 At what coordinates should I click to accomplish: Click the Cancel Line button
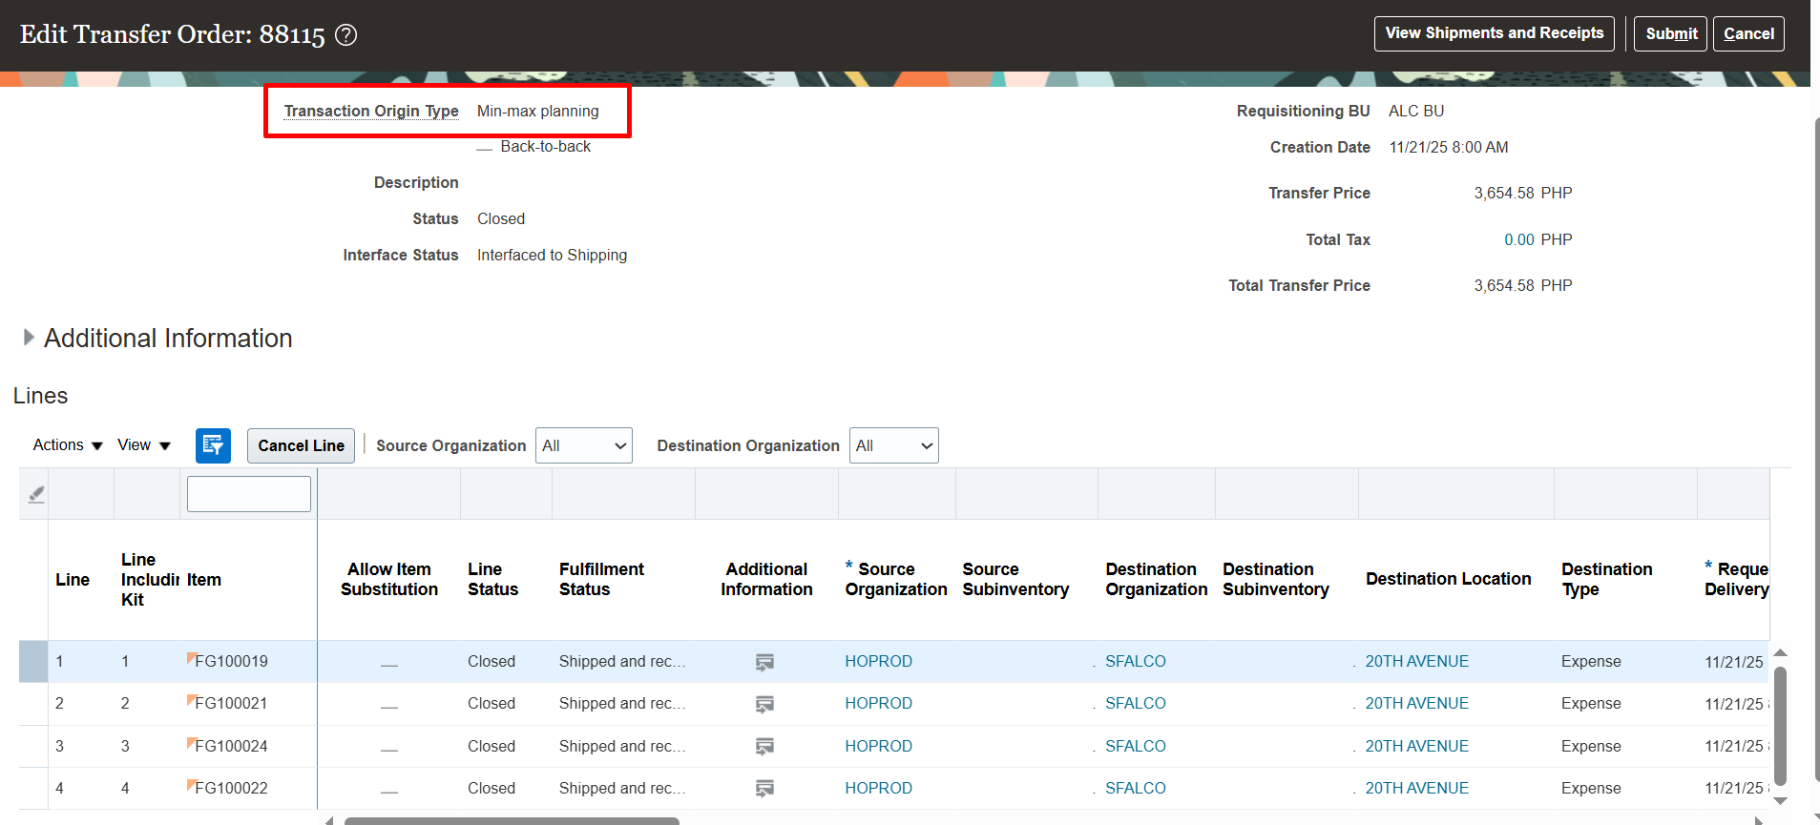point(301,445)
